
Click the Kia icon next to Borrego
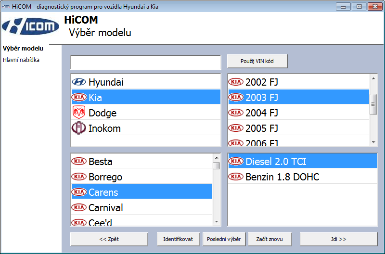click(x=79, y=177)
